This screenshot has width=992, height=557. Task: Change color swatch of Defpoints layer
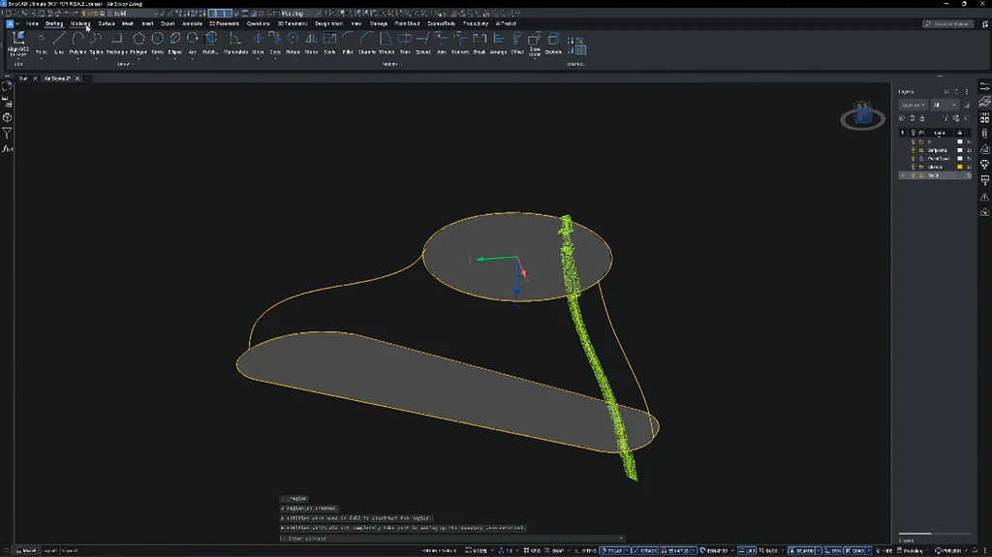(960, 150)
